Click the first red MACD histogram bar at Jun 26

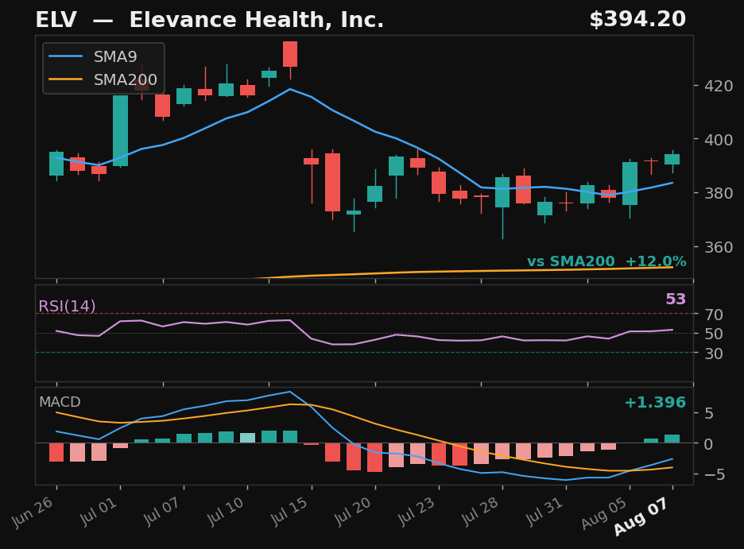(x=56, y=452)
